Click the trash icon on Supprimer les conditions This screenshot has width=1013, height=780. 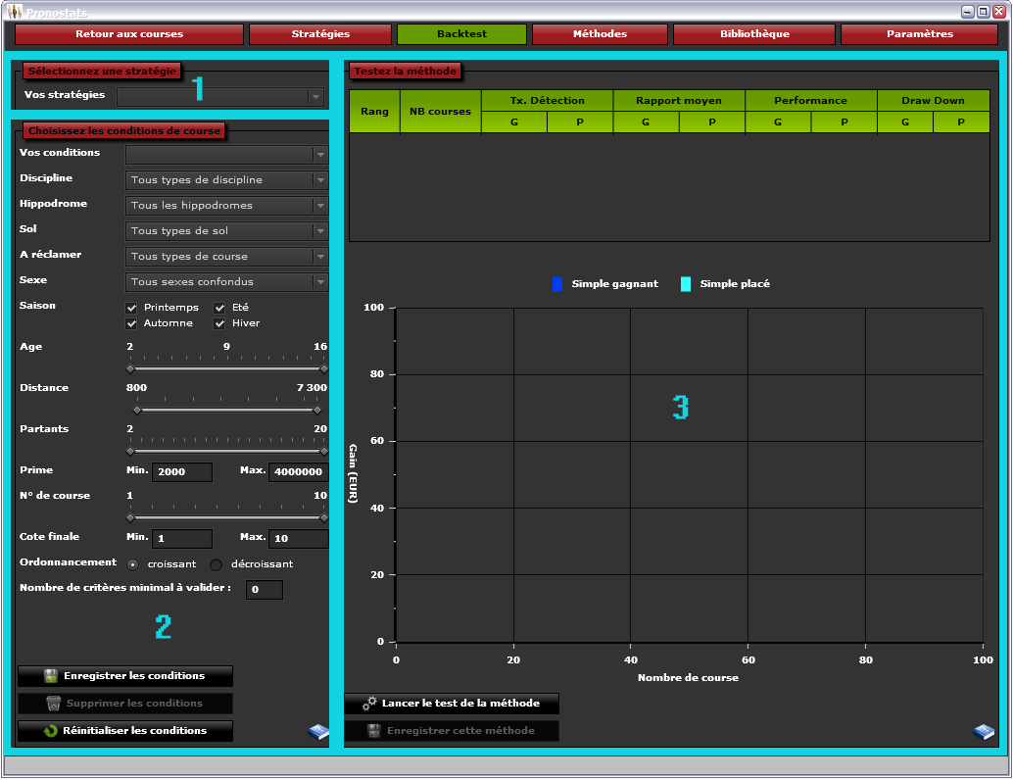pos(54,704)
